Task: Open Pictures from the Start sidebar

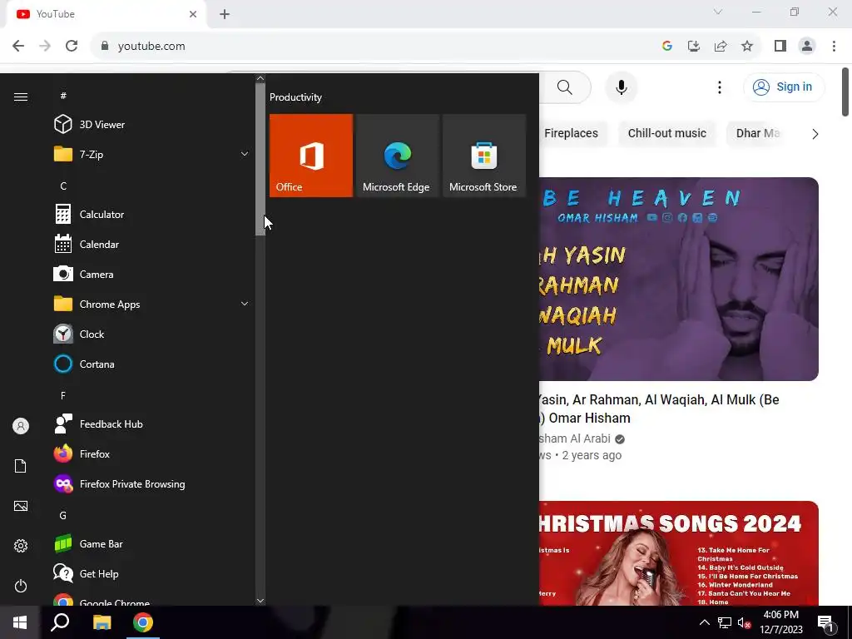Action: coord(21,506)
